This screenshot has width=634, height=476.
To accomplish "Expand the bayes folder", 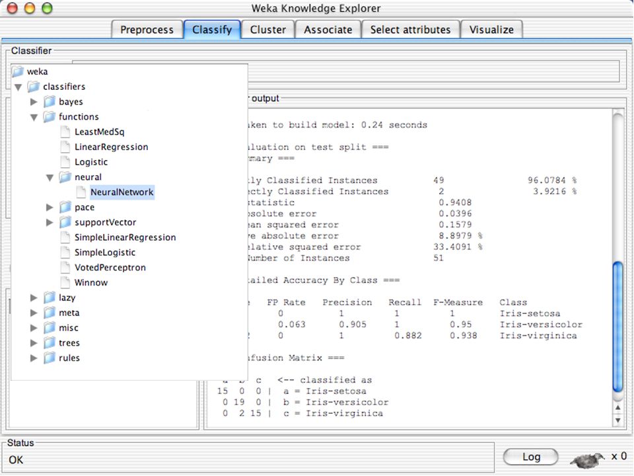I will pos(34,102).
